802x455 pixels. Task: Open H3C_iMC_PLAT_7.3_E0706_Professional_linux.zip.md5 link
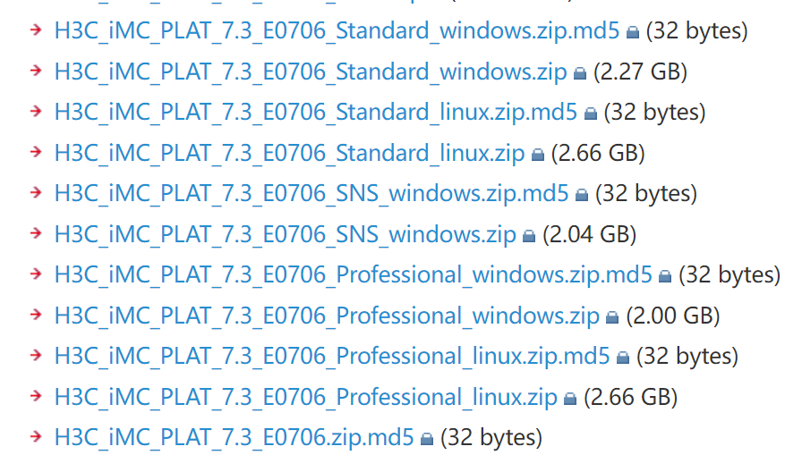point(332,357)
